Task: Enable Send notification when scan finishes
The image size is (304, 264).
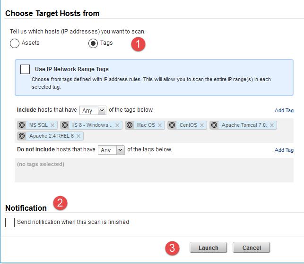Action: click(x=10, y=222)
